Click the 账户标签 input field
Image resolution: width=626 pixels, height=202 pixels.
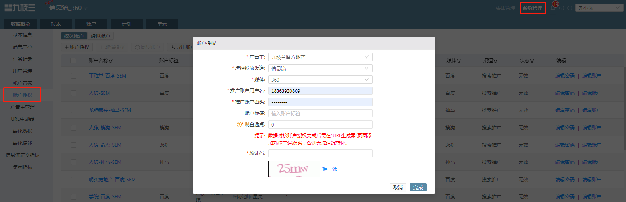tap(320, 113)
